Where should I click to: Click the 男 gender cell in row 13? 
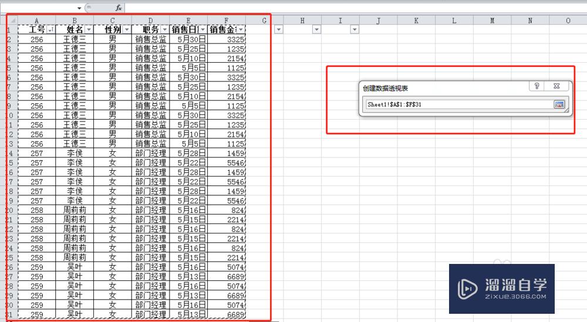[113, 144]
